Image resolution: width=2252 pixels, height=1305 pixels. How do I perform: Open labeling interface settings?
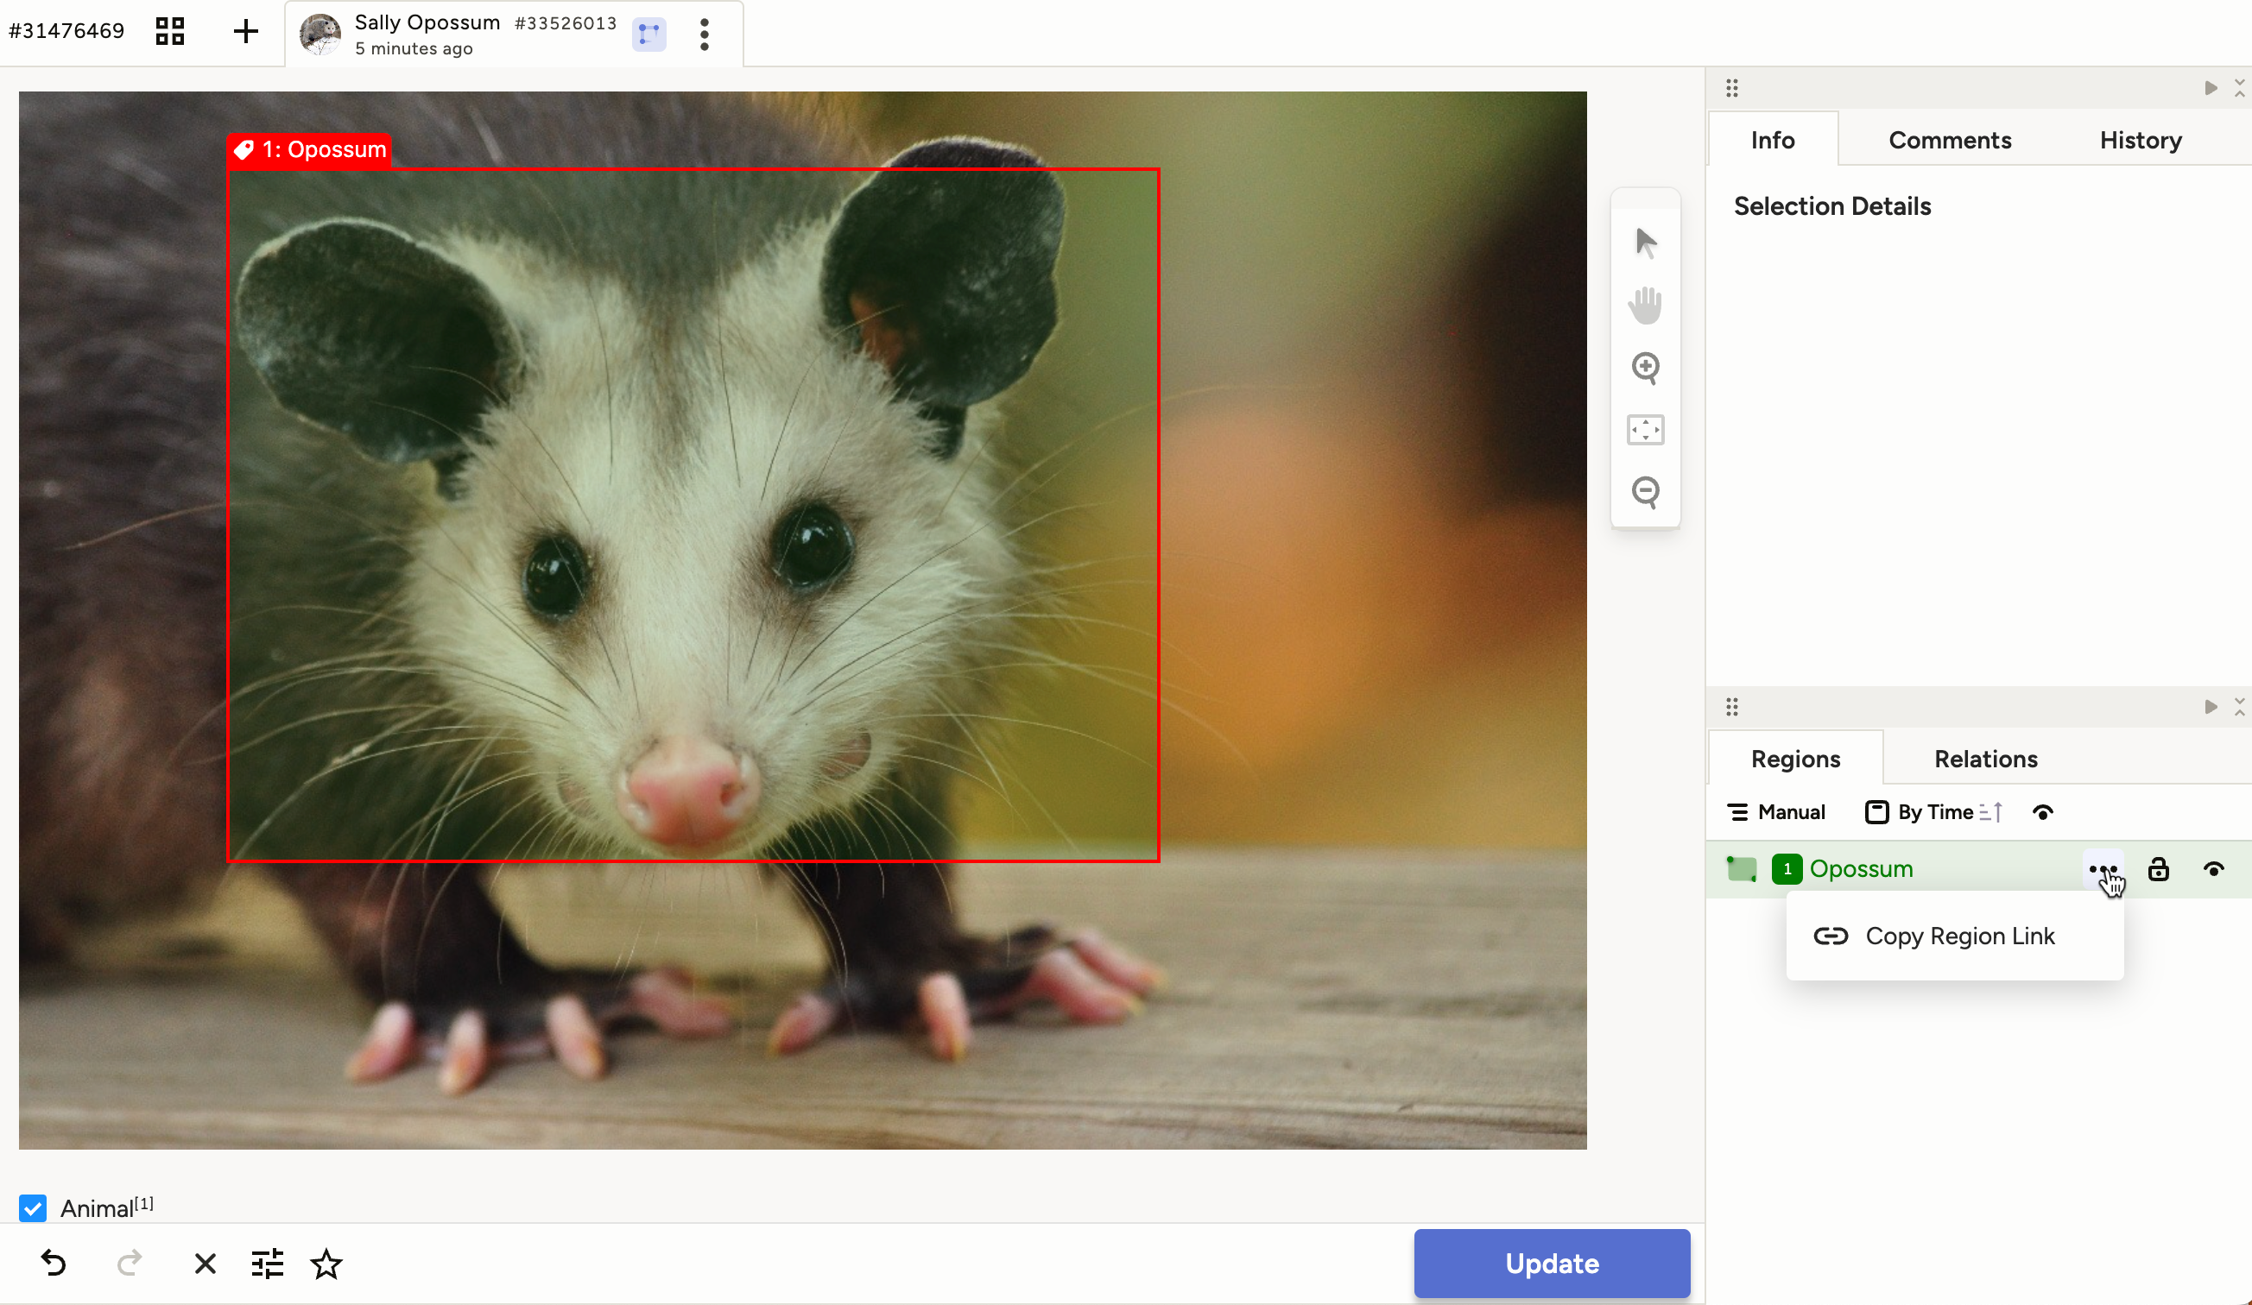point(266,1263)
